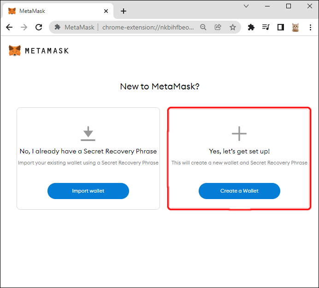Close the MetaMask tab
The width and height of the screenshot is (319, 288).
[x=106, y=11]
